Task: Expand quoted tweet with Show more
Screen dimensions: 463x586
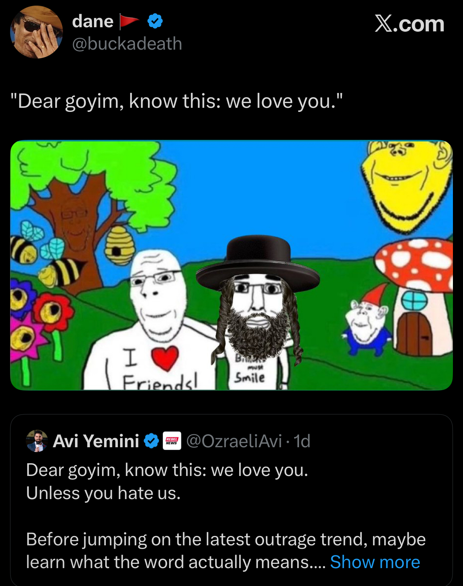Action: pyautogui.click(x=375, y=562)
